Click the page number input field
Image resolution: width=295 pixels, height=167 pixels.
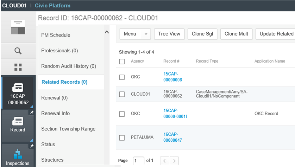[138, 161]
